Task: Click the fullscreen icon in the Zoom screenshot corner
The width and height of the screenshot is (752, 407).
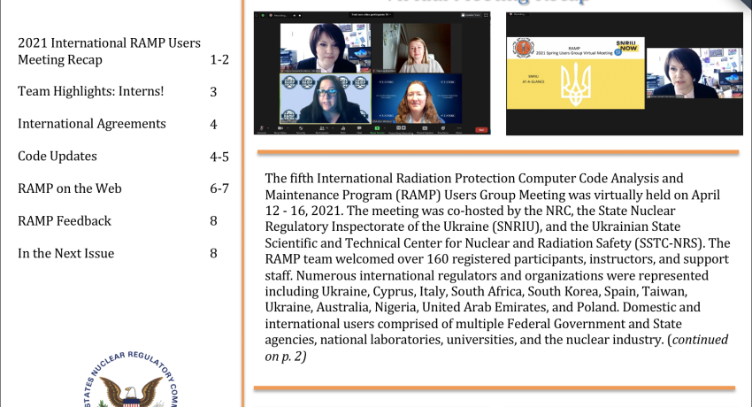Action: click(486, 15)
